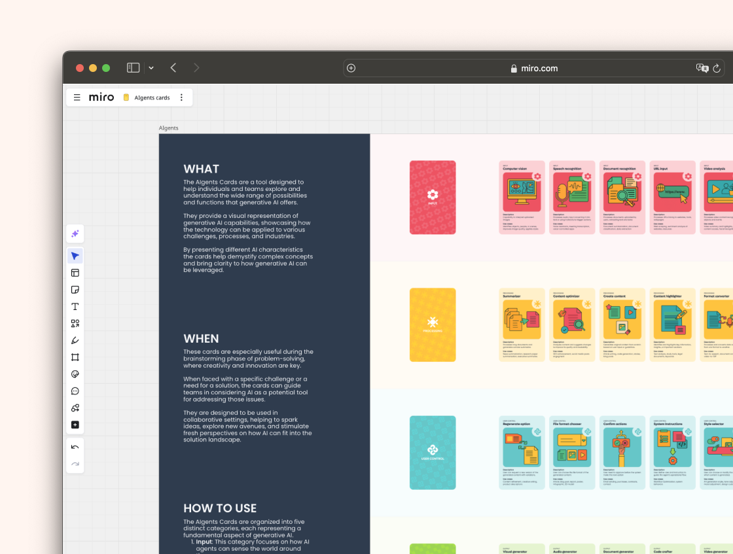Go back in browser history
This screenshot has width=733, height=554.
point(173,68)
